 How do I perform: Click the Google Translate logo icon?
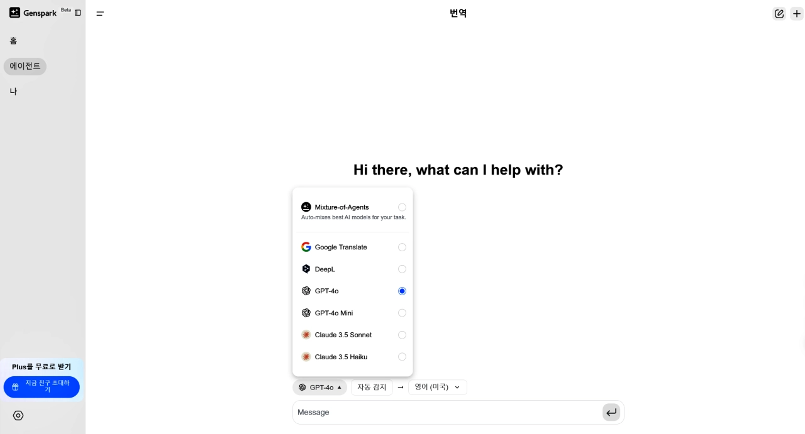pyautogui.click(x=306, y=247)
